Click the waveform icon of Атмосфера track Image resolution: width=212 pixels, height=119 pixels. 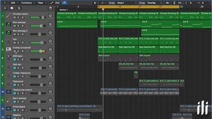tap(8, 109)
